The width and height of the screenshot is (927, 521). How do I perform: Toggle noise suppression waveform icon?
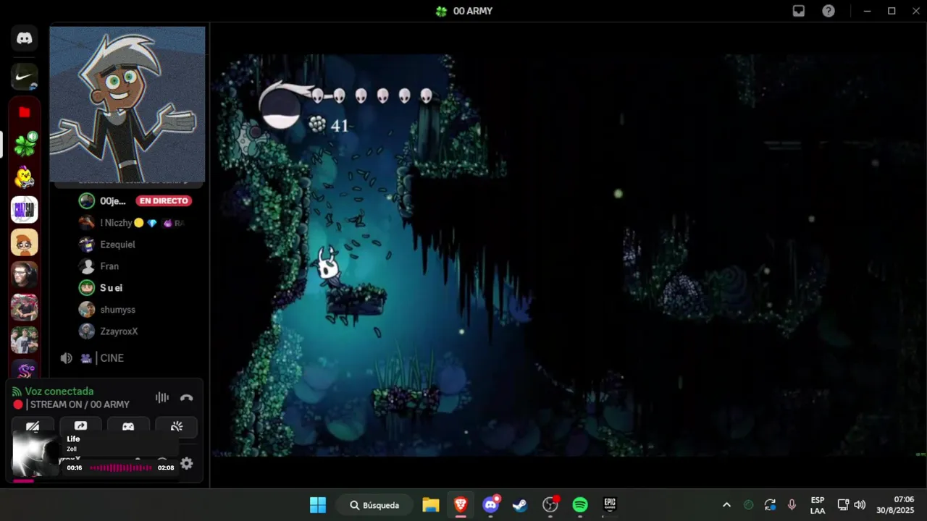tap(162, 397)
